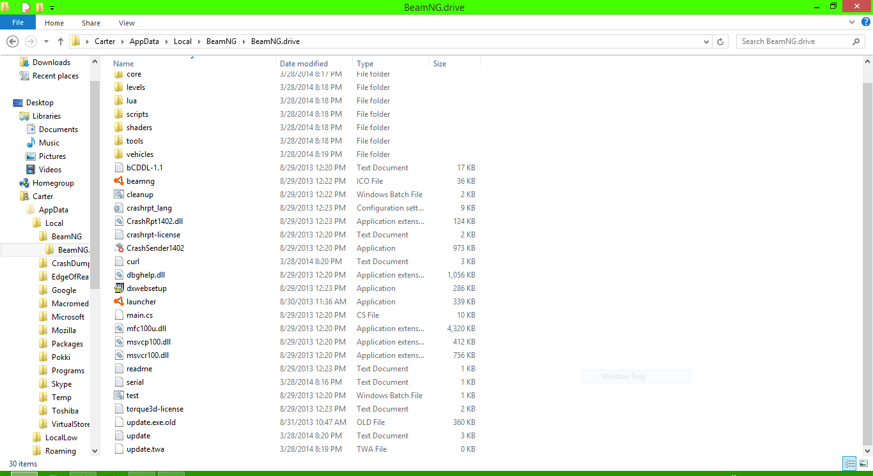Switch to large icons view layout

click(863, 463)
